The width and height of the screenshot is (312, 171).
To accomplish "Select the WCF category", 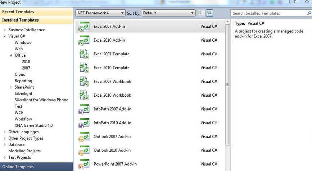I will (19, 112).
